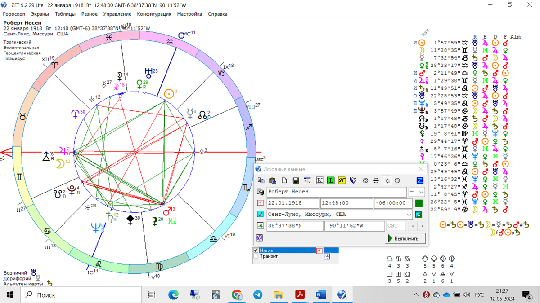This screenshot has height=303, width=540.
Task: Click the date field 22.01.1918
Action: 293,203
